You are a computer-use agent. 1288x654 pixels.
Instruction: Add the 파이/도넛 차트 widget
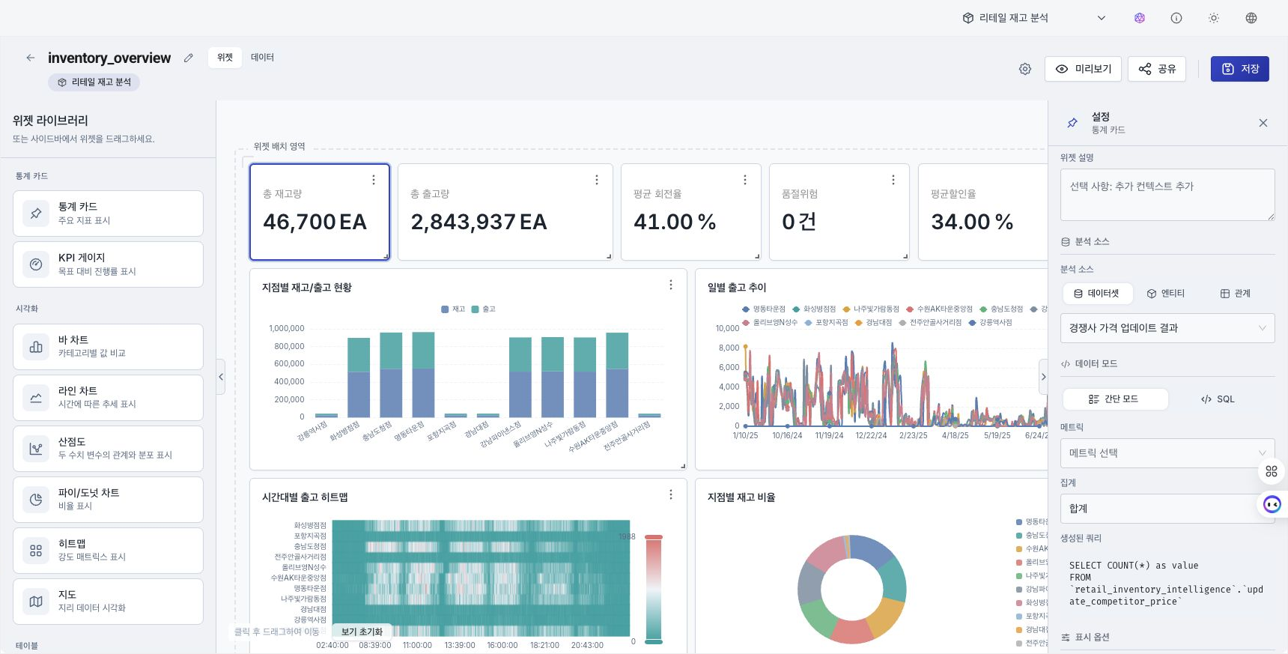[x=108, y=500]
